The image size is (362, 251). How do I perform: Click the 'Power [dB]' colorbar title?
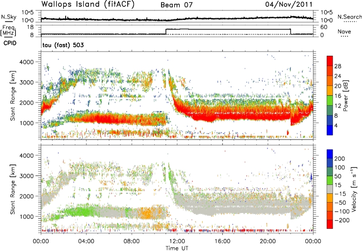[x=345, y=96]
